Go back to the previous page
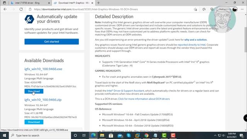This screenshot has height=139, width=247. [x=5, y=9]
